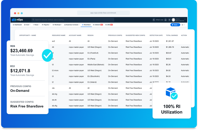
Task: Sort by Account Name column header
Action: [x=75, y=35]
